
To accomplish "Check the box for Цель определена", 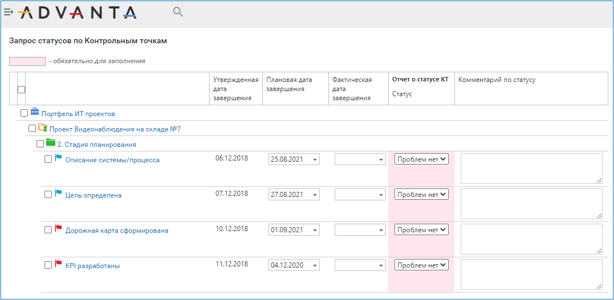I will point(48,194).
